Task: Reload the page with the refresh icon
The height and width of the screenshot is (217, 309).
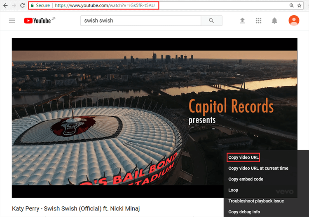Action: 23,5
